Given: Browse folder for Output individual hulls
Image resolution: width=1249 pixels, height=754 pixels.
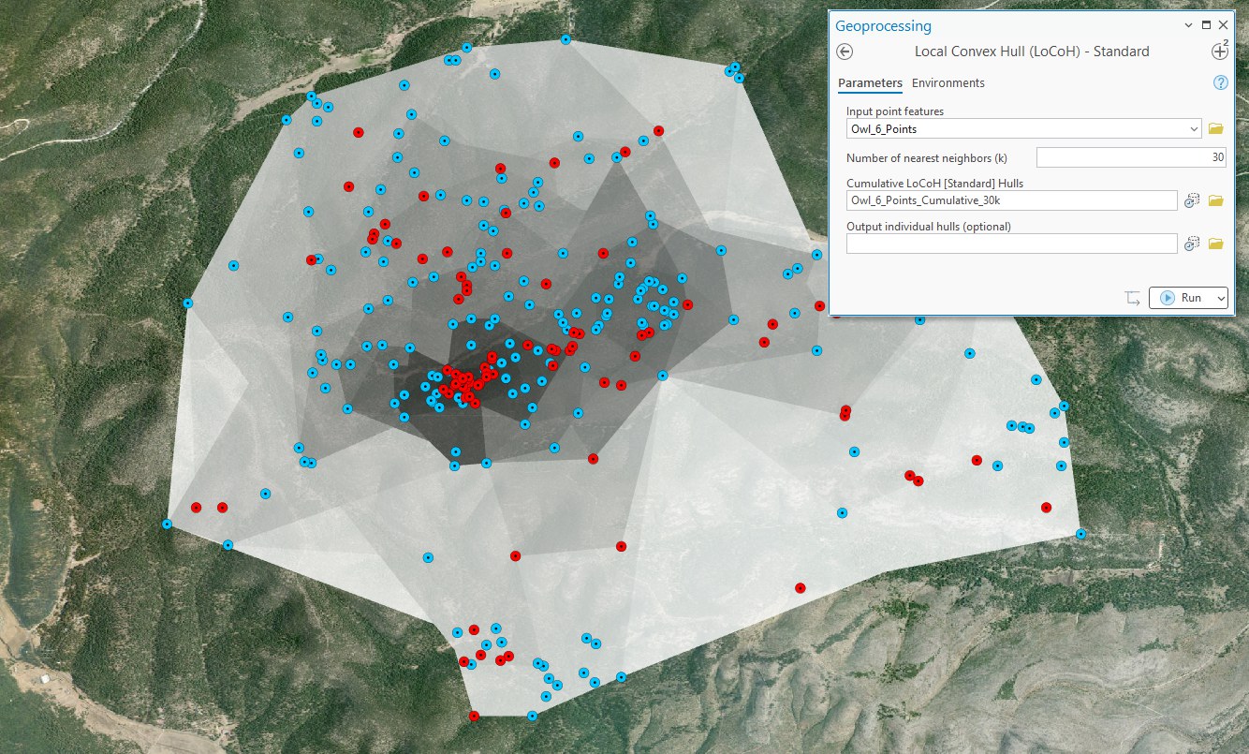Looking at the screenshot, I should point(1216,244).
